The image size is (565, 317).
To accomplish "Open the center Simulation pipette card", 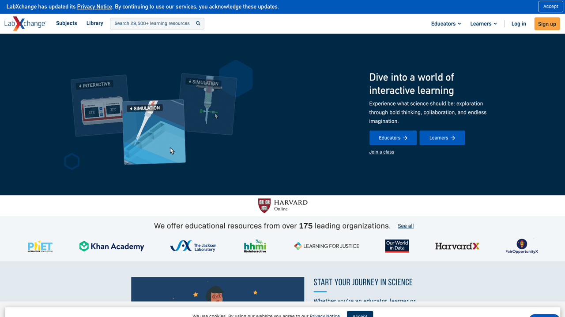I will tap(154, 132).
